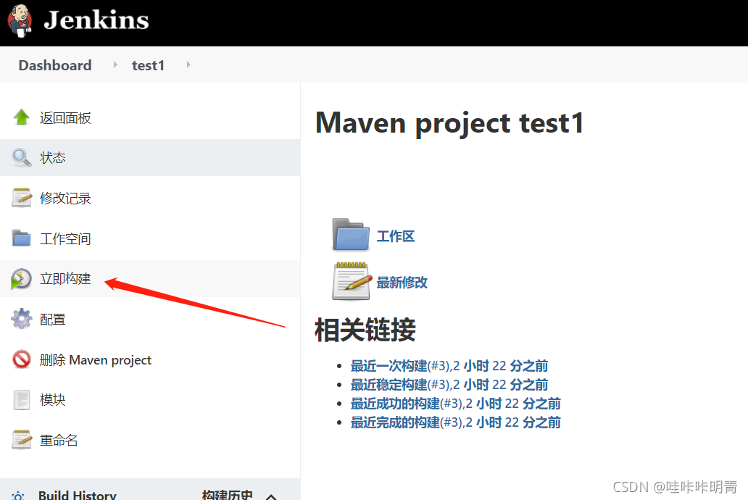The width and height of the screenshot is (748, 500).
Task: Click the large blue folder icon
Action: tap(351, 234)
